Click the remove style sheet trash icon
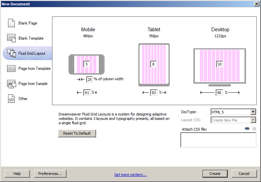Viewport: 261px width, 182px height. pyautogui.click(x=254, y=129)
